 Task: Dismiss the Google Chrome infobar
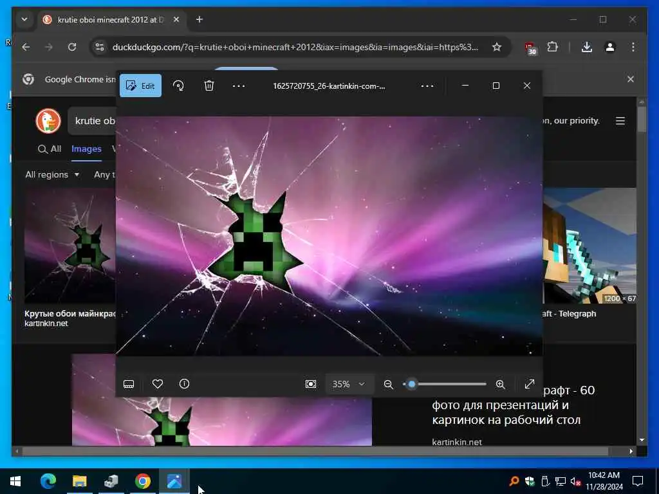coord(631,79)
